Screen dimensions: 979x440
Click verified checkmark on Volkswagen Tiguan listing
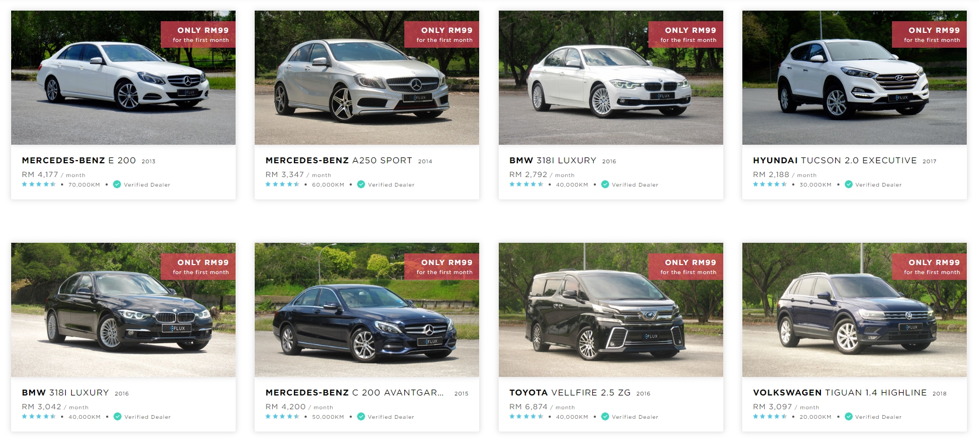pos(849,417)
